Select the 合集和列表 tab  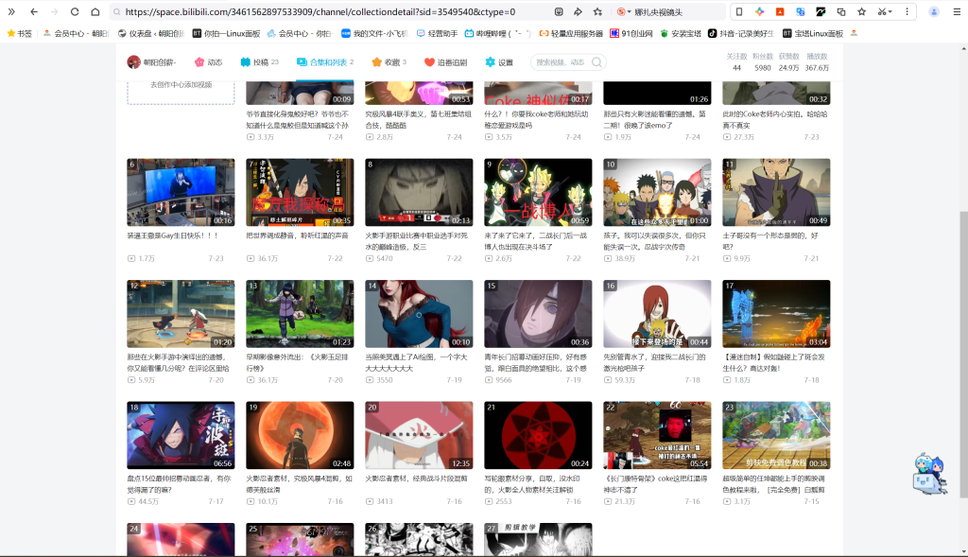tap(325, 61)
